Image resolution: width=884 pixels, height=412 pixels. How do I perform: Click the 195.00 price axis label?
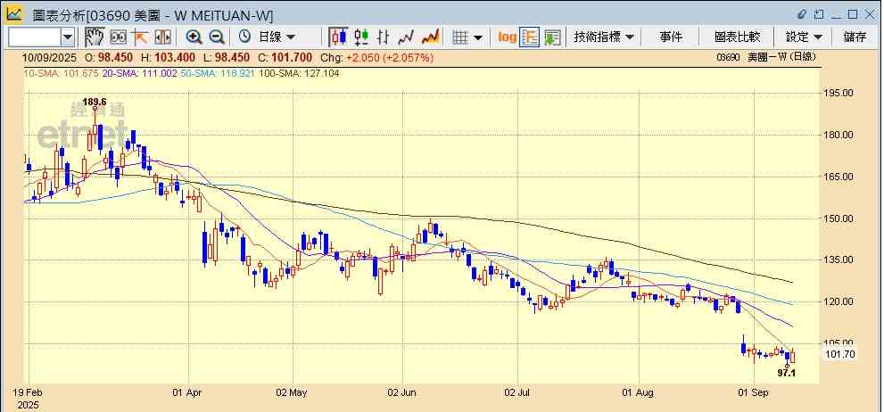tap(839, 93)
